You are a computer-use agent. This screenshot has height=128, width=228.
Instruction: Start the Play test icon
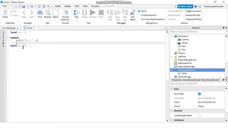77,13
